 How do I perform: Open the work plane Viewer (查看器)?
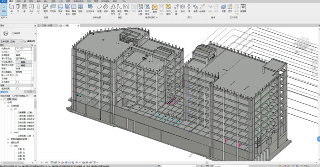click(243, 9)
